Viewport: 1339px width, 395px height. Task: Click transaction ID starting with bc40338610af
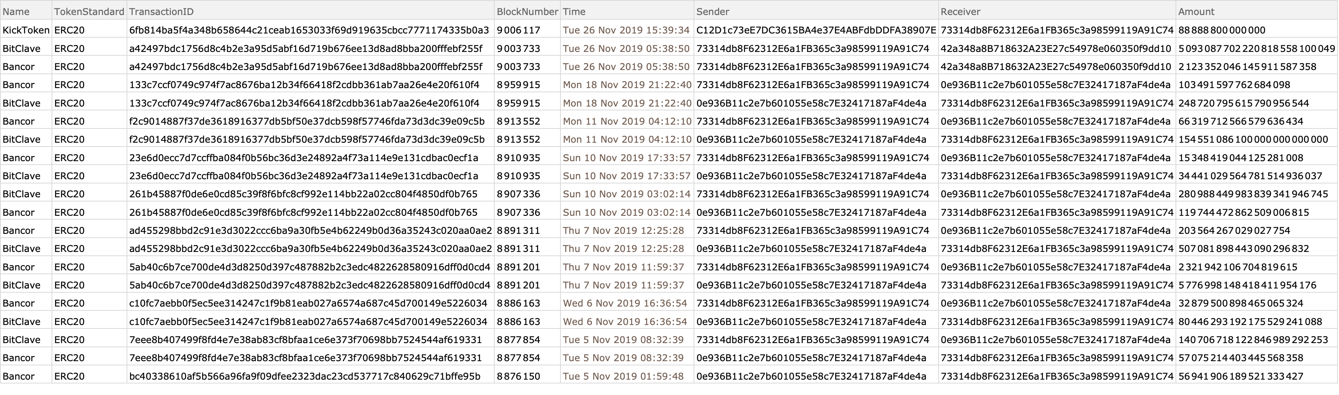click(x=305, y=376)
